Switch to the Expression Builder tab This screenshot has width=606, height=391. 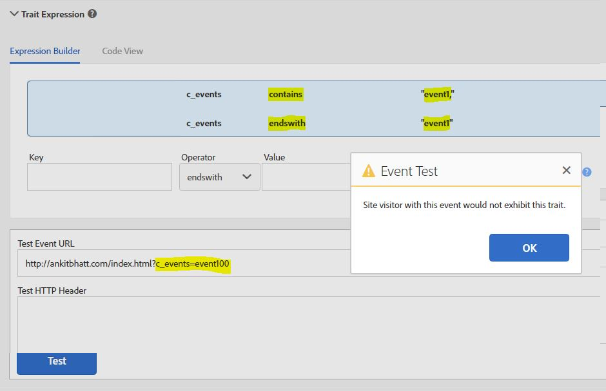tap(45, 51)
